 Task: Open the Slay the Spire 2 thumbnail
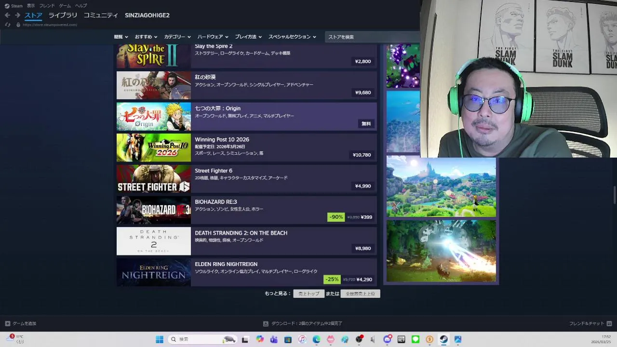(x=154, y=55)
